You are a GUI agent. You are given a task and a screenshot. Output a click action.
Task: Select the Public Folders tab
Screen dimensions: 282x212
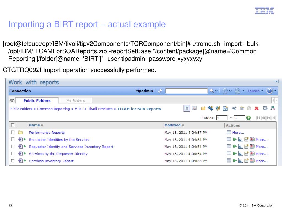point(37,100)
